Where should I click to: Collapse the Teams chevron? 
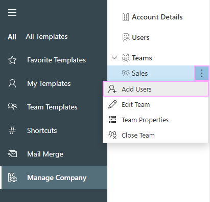114,58
